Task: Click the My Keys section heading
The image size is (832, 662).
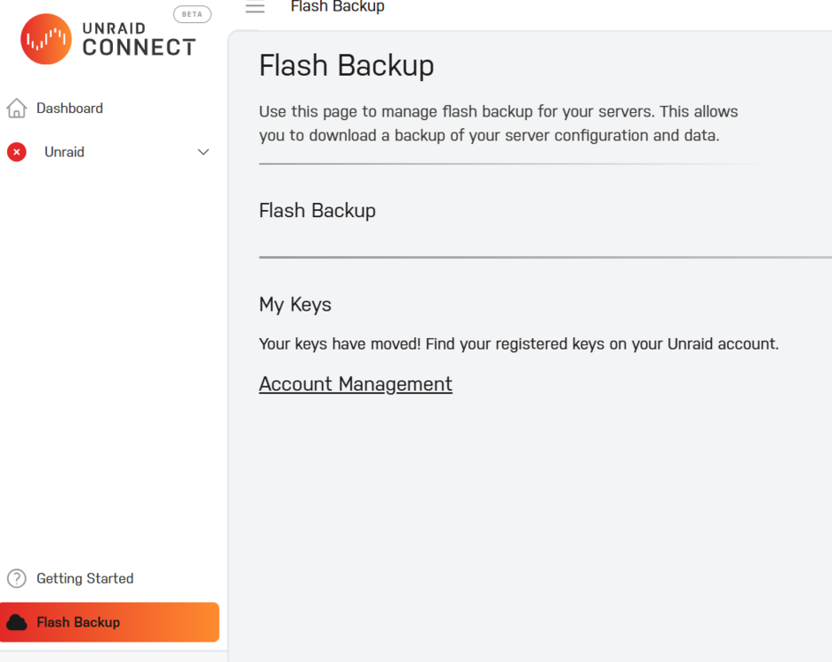Action: click(295, 305)
